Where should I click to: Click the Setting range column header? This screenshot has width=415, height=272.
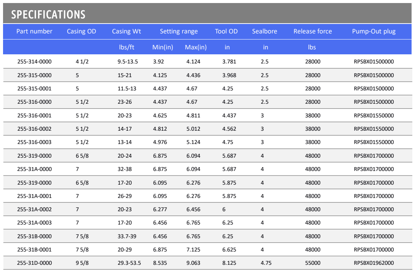(x=179, y=31)
